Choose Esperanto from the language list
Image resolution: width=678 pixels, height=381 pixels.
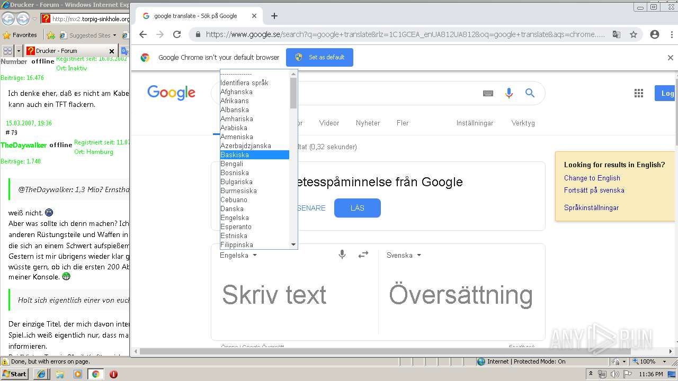point(255,226)
